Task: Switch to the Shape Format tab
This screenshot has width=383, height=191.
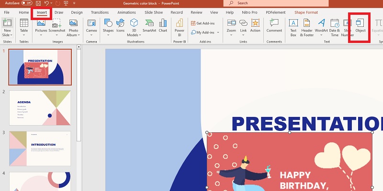Action: click(306, 12)
